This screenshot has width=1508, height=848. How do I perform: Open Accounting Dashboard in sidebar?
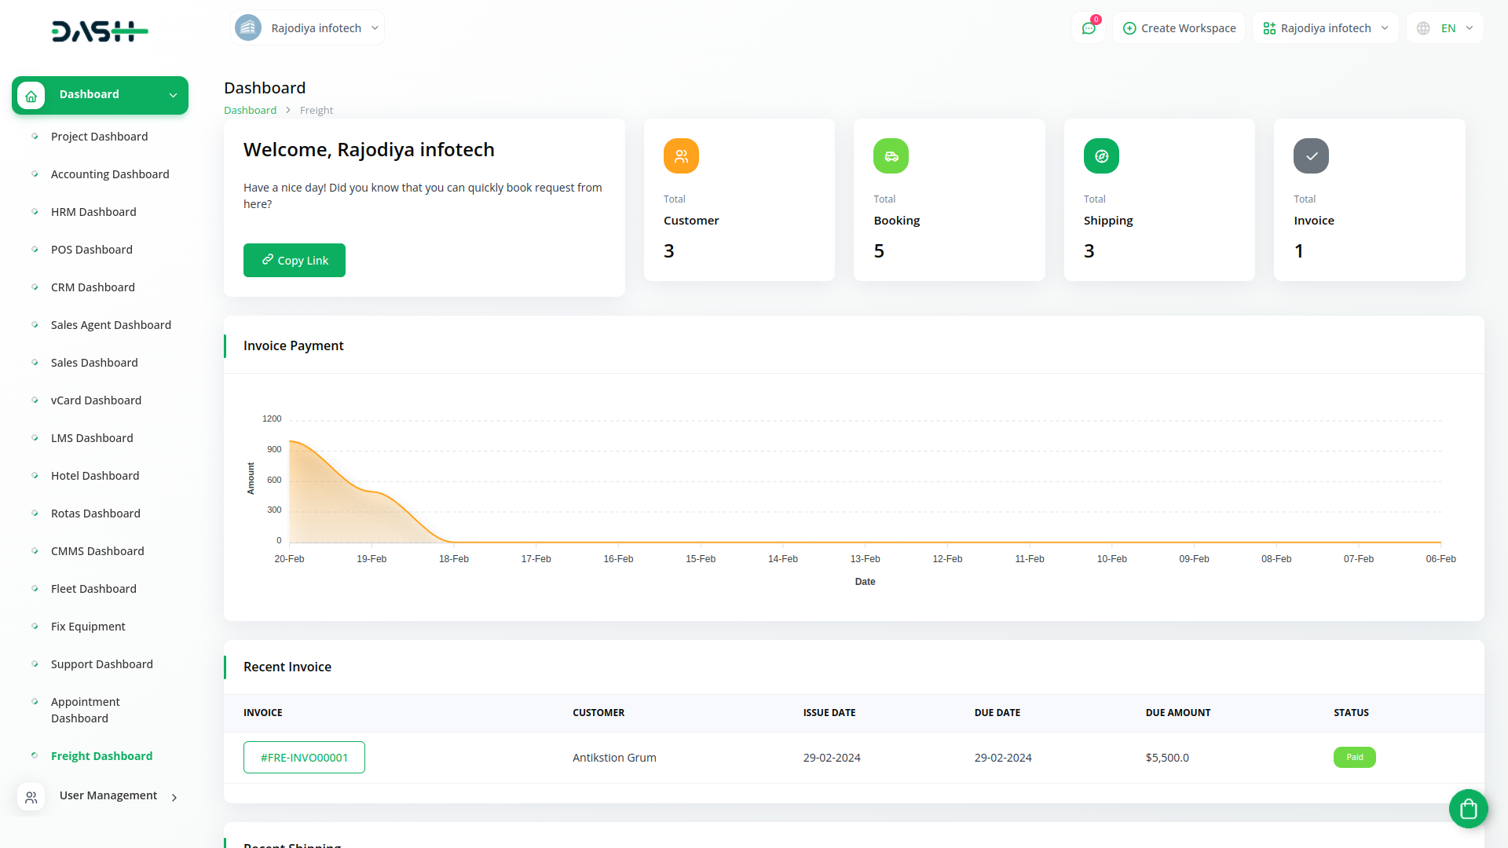[110, 174]
